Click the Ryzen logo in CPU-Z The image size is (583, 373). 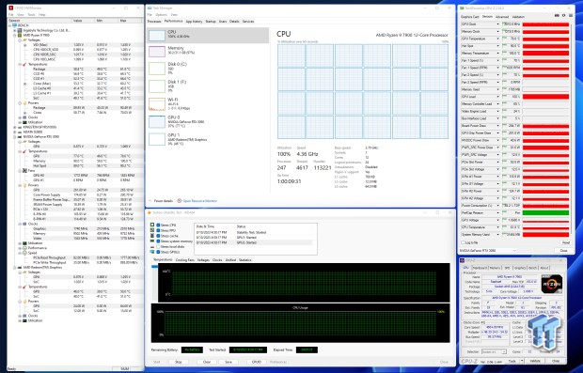551,284
